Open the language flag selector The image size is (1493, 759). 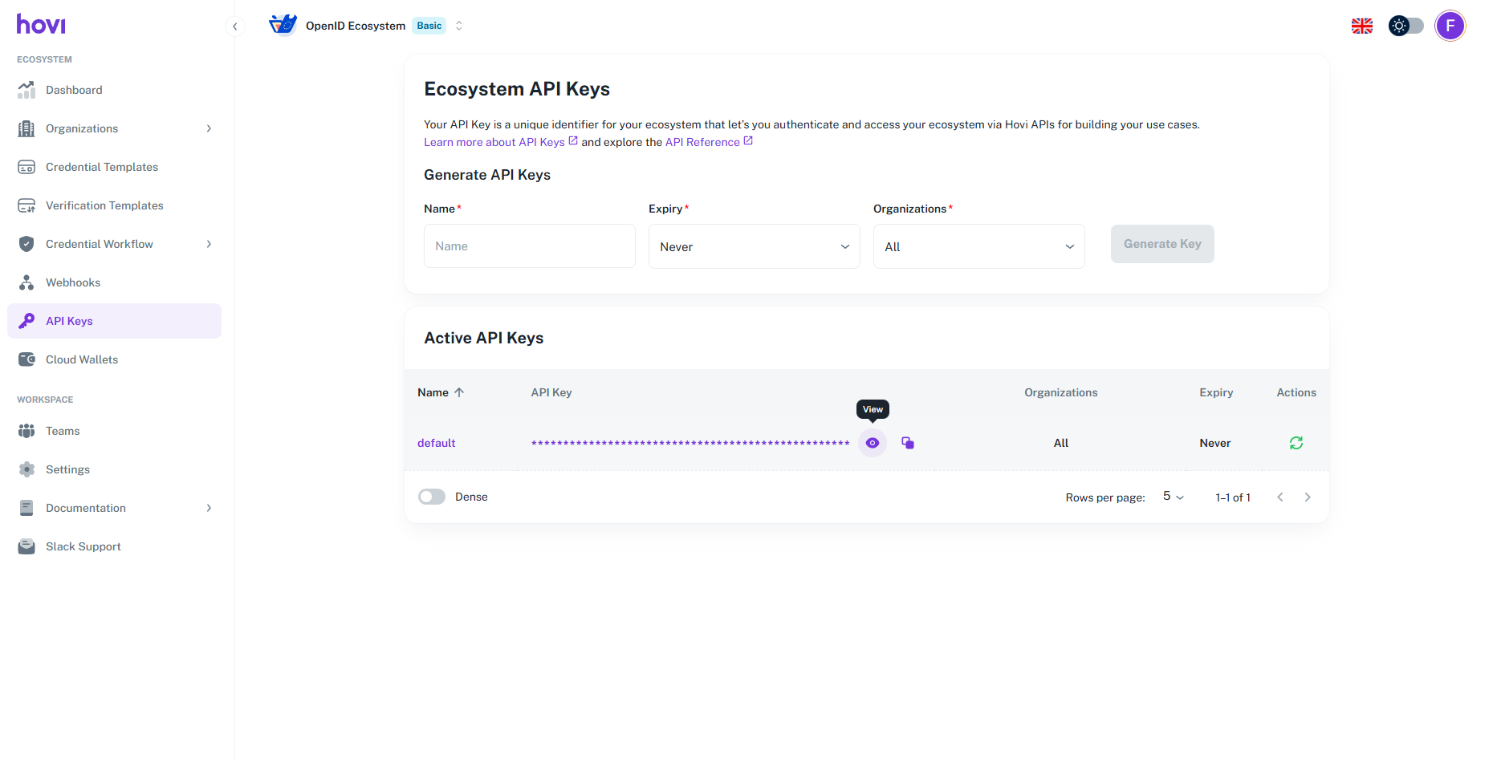pos(1361,26)
